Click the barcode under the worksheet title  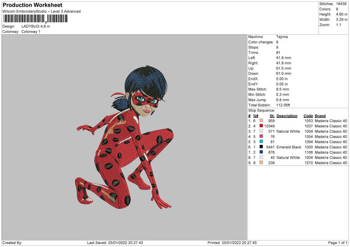point(35,19)
